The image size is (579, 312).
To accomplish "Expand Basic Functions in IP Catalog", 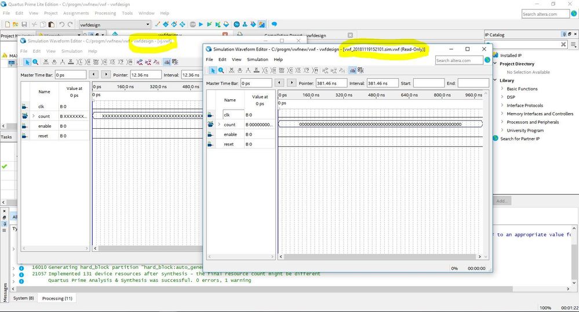I will pyautogui.click(x=502, y=89).
